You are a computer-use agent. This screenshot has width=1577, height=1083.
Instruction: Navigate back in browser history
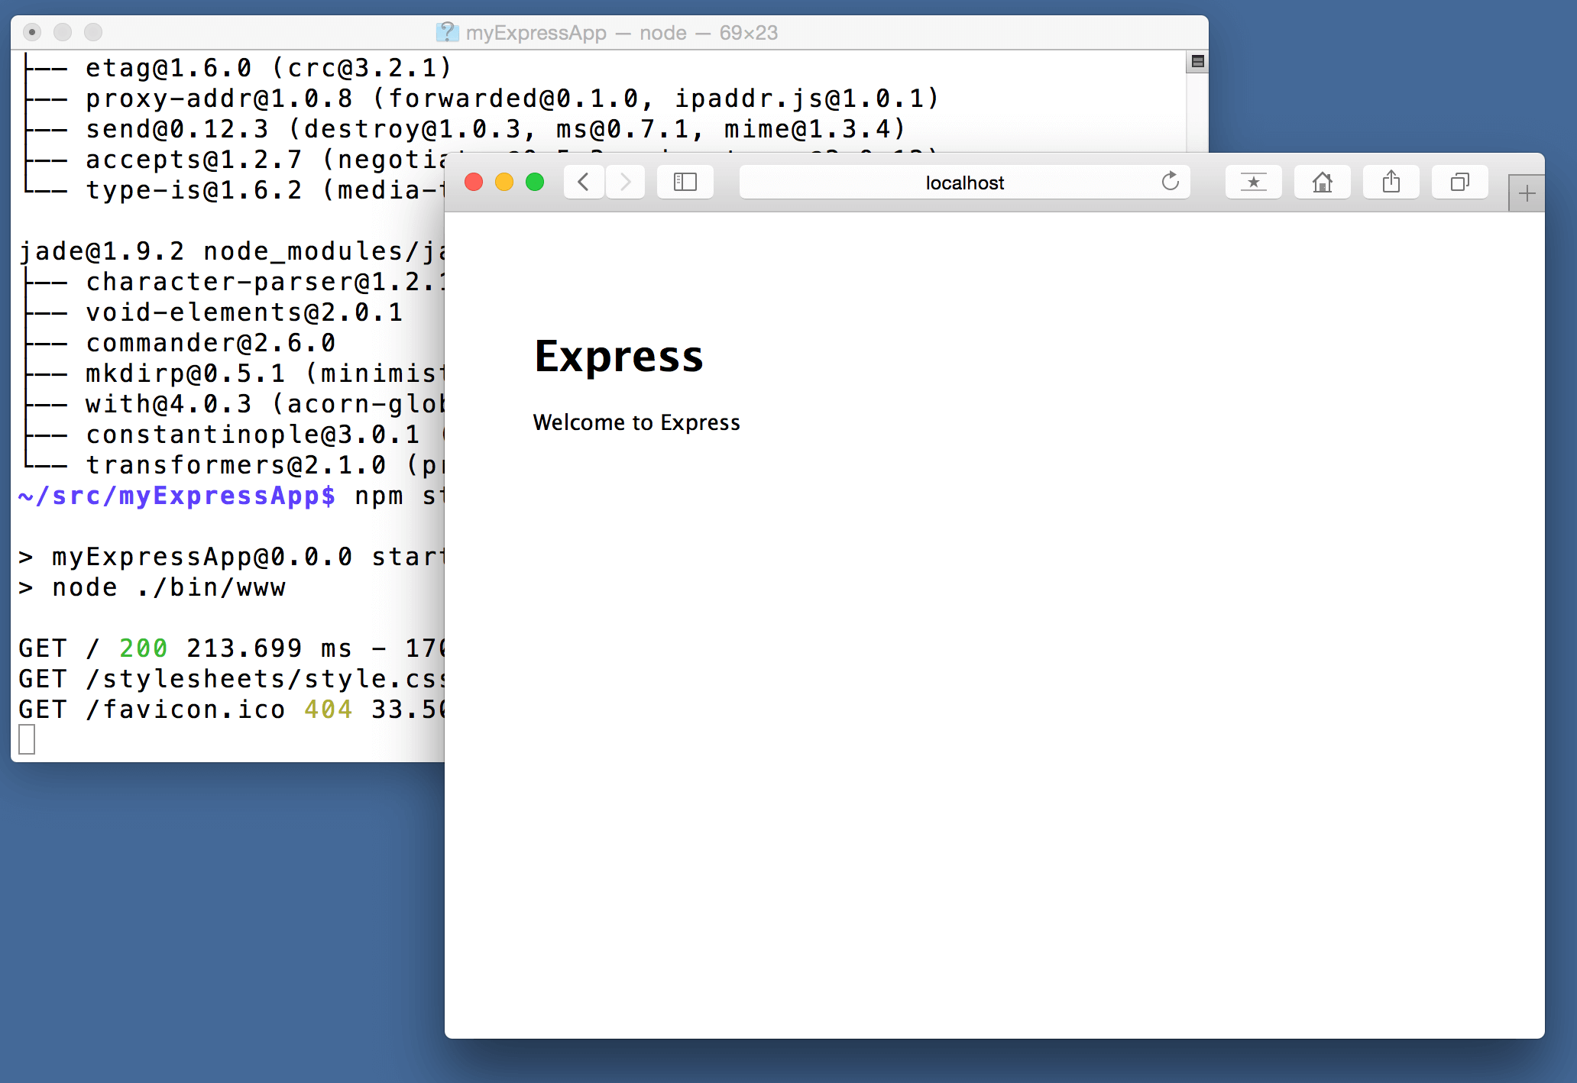tap(583, 182)
